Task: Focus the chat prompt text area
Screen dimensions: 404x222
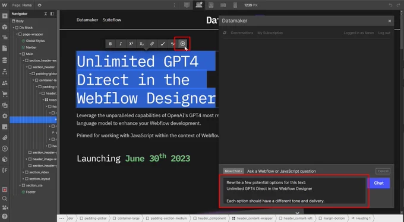Action: click(294, 191)
